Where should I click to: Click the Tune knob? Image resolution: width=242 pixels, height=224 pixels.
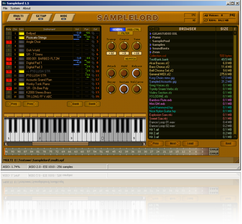point(136,46)
